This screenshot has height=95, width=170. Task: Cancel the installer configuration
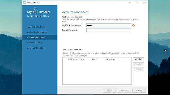pyautogui.click(x=139, y=91)
